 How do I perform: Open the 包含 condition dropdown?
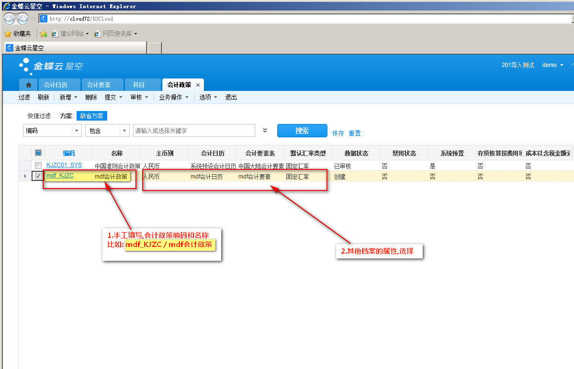coord(124,131)
